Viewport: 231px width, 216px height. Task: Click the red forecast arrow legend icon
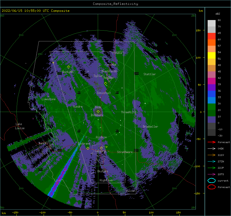click(211, 142)
